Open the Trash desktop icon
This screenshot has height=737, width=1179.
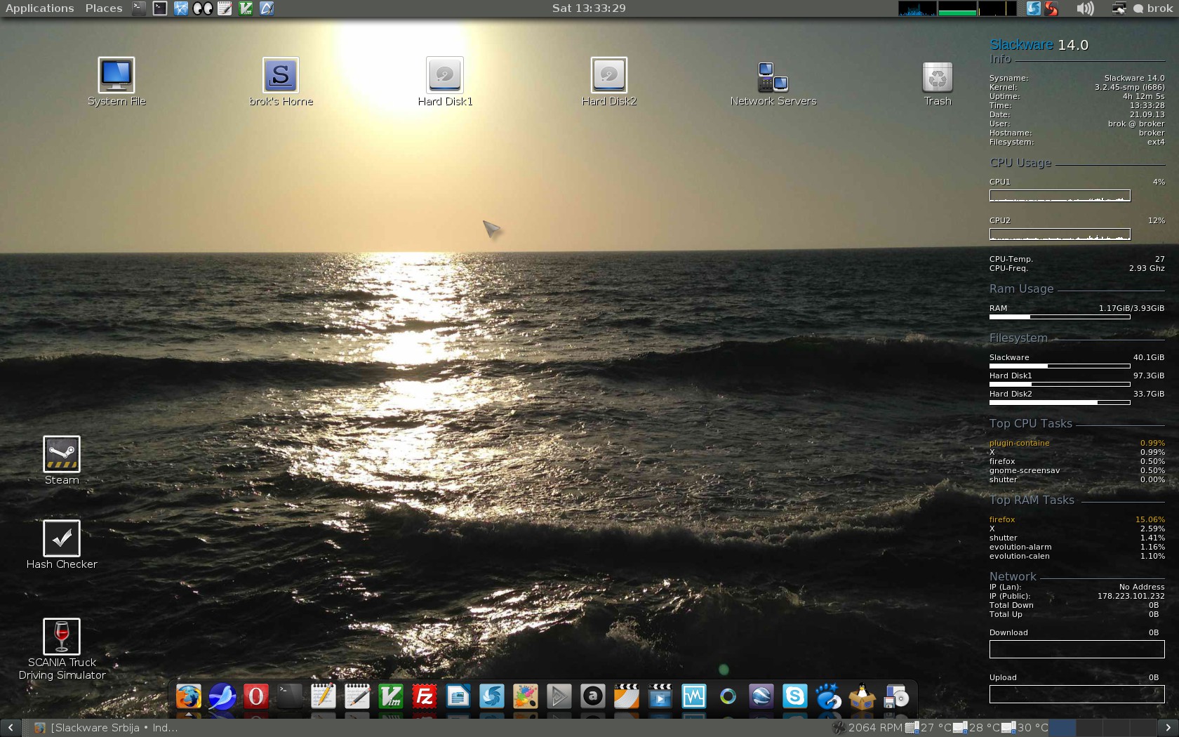(937, 77)
